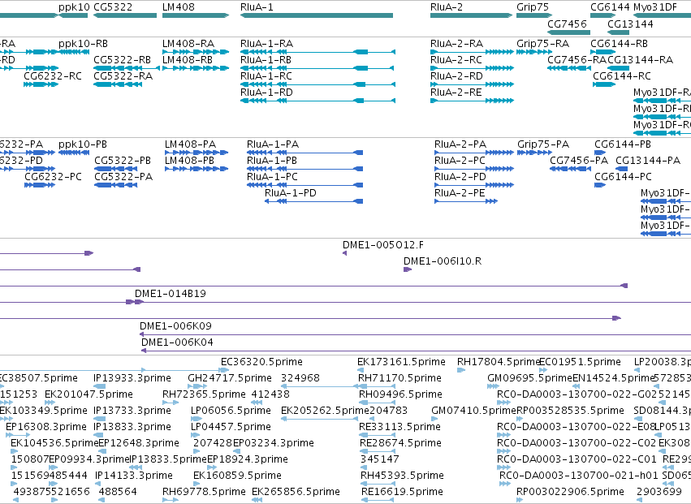Select clone feature DME1-014B19

[171, 294]
